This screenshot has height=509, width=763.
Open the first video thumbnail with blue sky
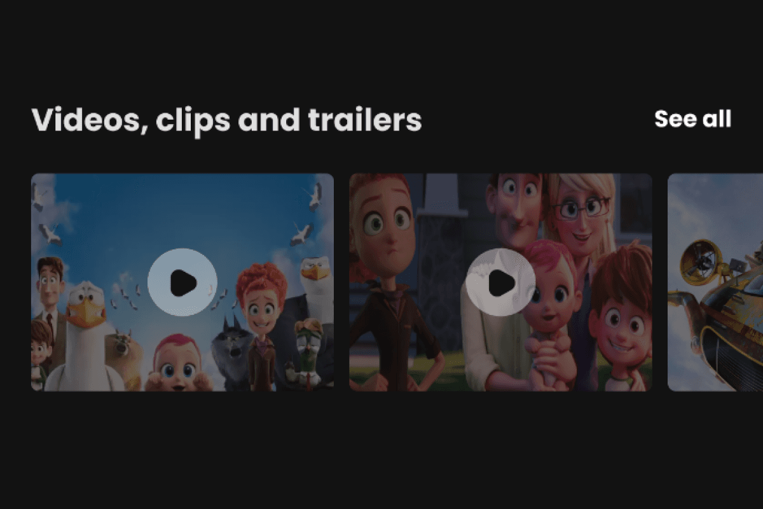coord(182,282)
